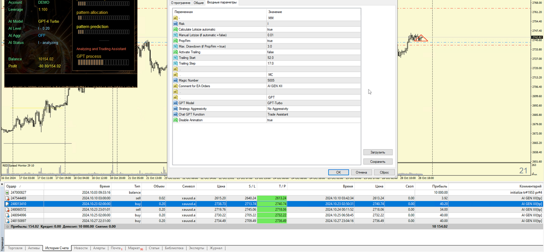Click the Загрузить button
The height and width of the screenshot is (252, 544).
coord(378,152)
